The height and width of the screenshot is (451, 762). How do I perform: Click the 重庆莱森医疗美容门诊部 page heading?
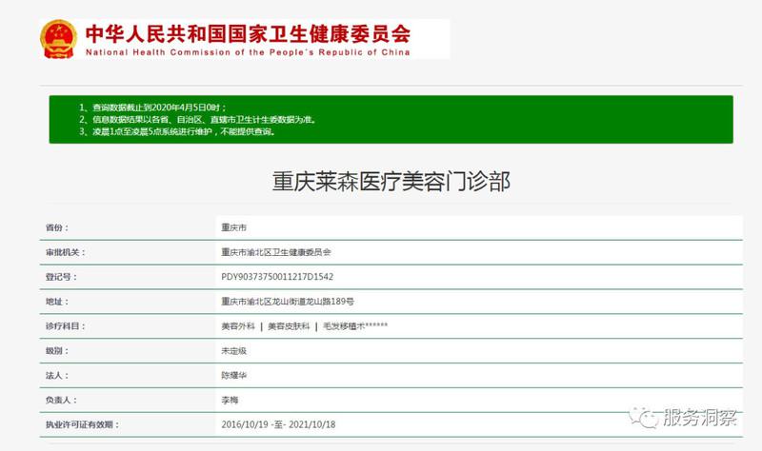coord(391,181)
